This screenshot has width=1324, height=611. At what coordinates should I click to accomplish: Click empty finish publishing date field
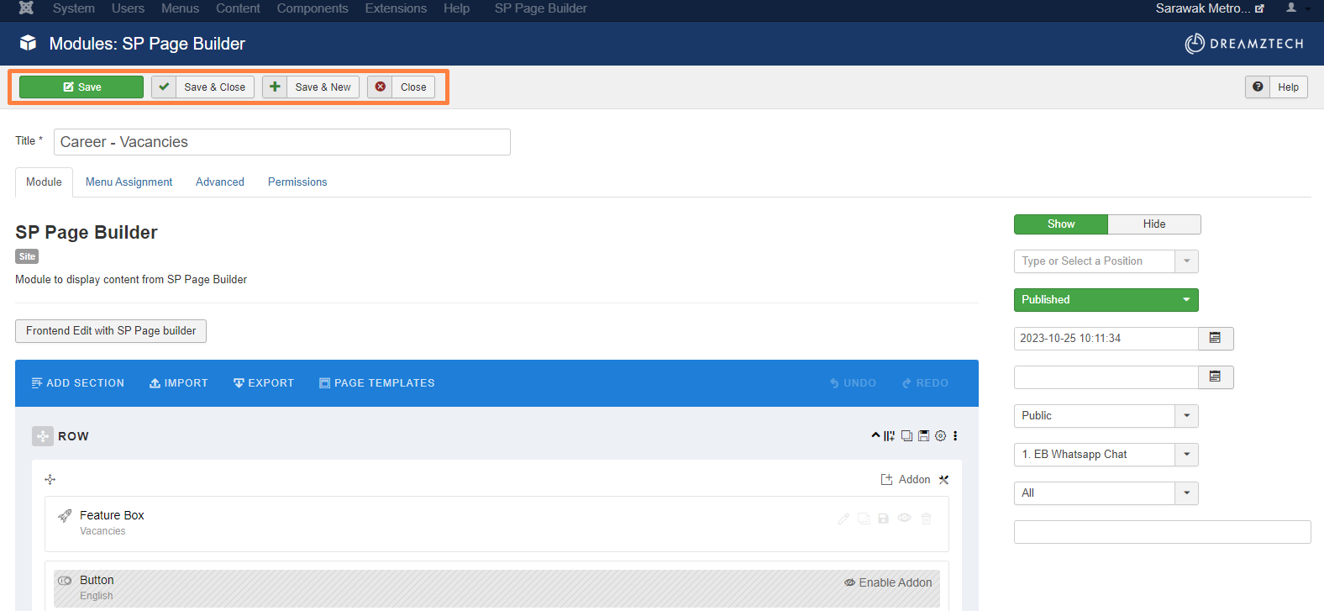[x=1106, y=377]
